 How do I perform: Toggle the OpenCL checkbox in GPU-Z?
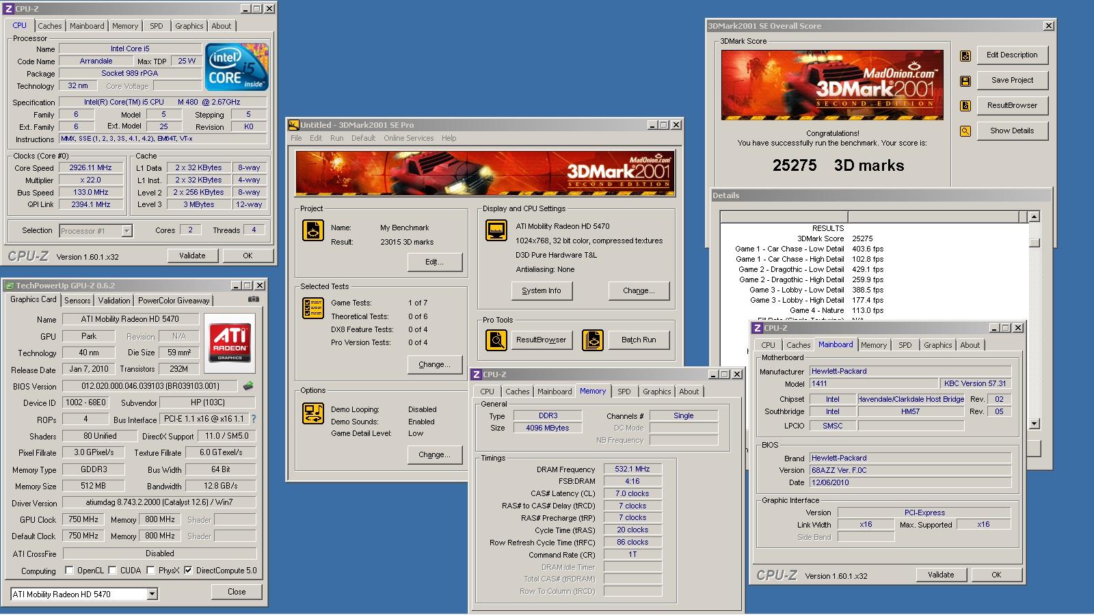(x=69, y=571)
